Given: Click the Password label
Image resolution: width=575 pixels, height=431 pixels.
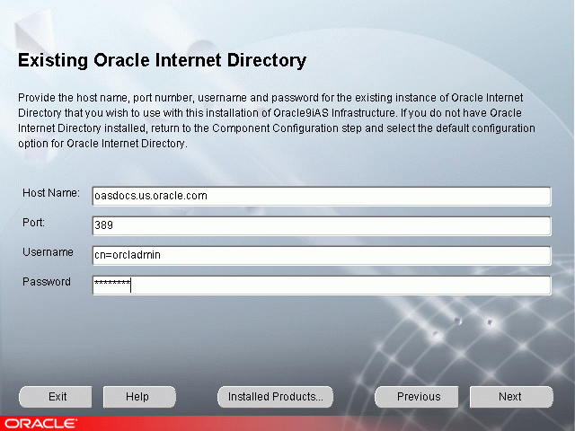Looking at the screenshot, I should 47,282.
